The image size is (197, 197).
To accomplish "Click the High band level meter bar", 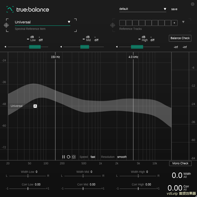I will pyautogui.click(x=137, y=47).
